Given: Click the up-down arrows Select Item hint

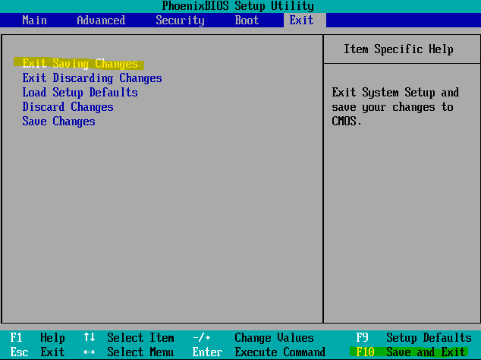Looking at the screenshot, I should click(x=129, y=337).
